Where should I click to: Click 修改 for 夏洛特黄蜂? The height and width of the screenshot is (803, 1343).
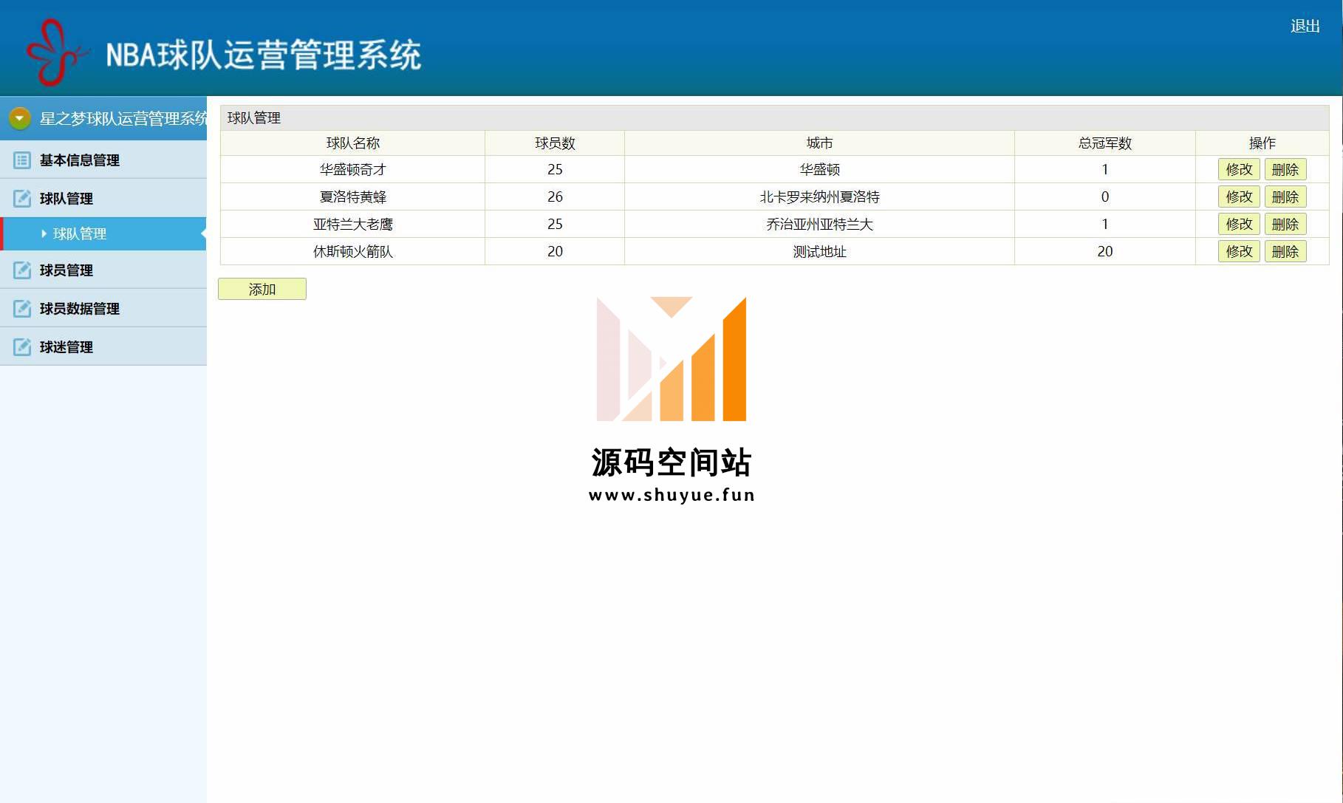(1239, 197)
